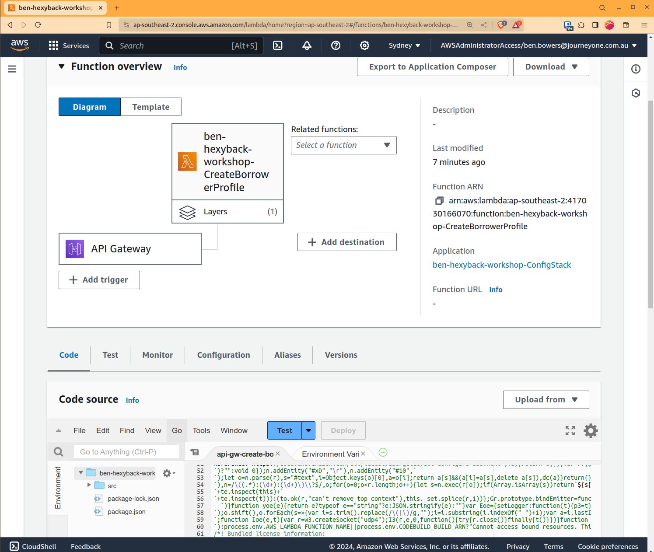Open the Download dropdown
Image resolution: width=654 pixels, height=552 pixels.
551,67
